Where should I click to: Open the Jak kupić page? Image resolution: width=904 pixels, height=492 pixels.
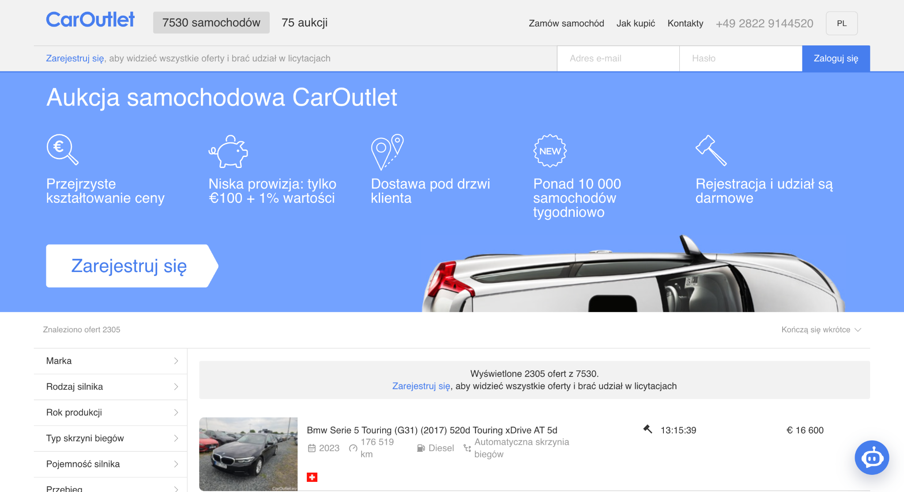[636, 23]
